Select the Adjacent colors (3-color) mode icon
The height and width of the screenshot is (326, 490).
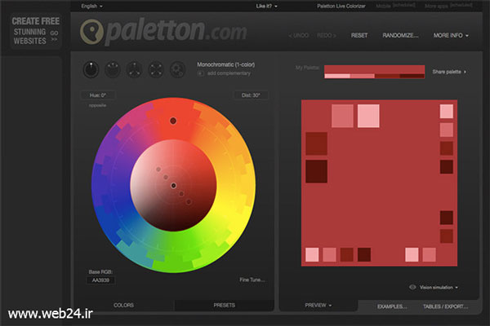(113, 69)
